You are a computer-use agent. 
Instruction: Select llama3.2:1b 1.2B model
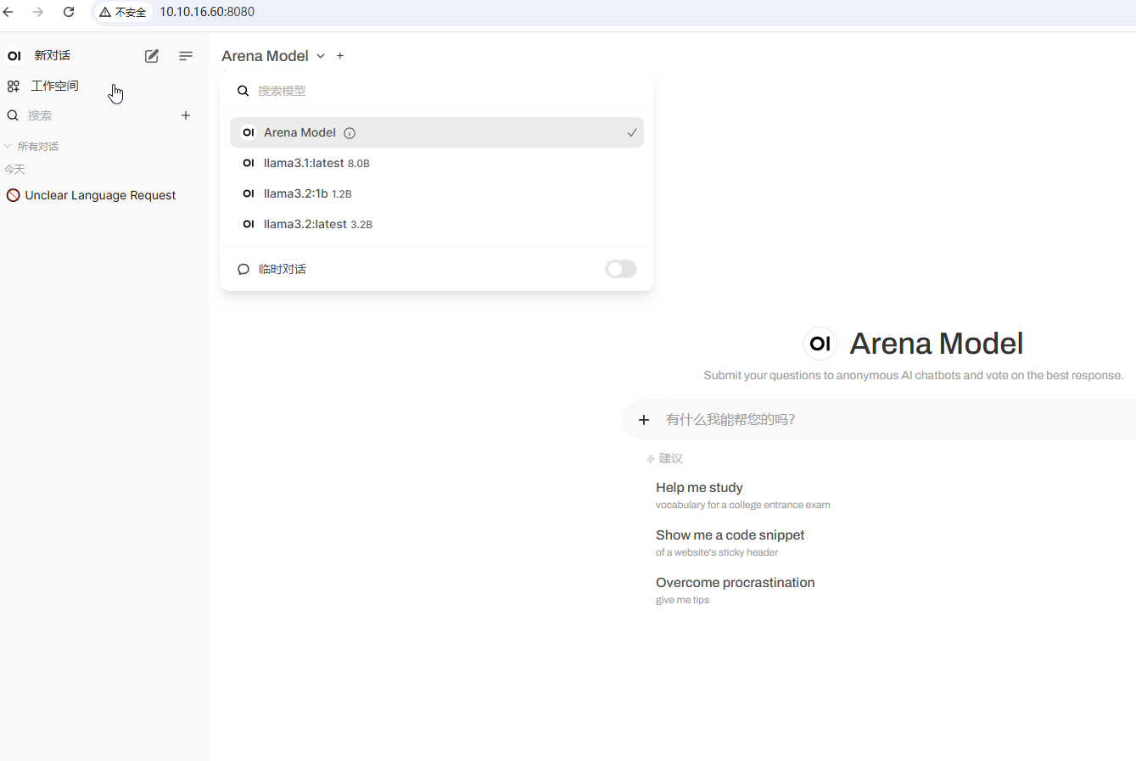point(437,193)
